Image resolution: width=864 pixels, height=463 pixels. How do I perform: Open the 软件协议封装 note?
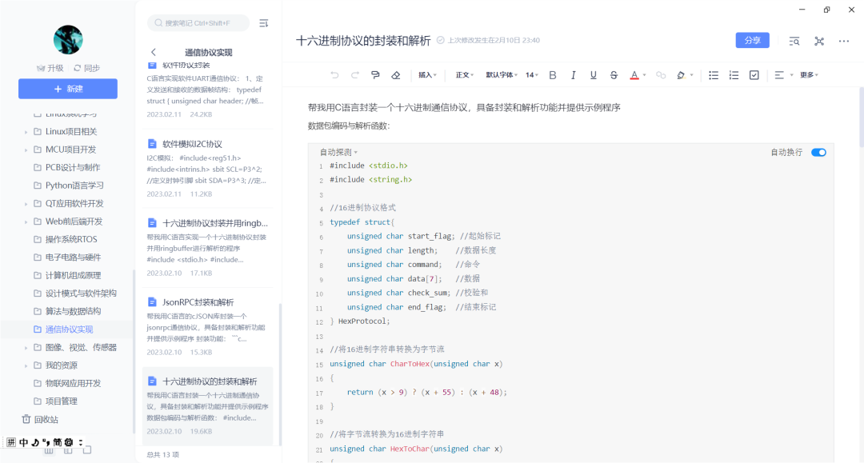click(x=208, y=92)
